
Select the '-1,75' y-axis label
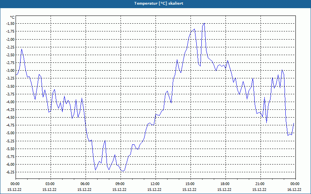point(11,31)
